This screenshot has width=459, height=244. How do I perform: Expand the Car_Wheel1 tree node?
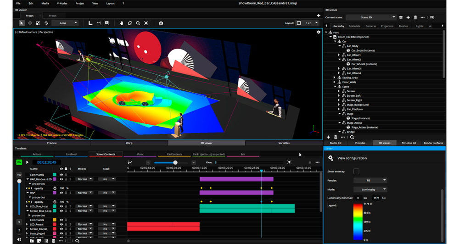(339, 55)
